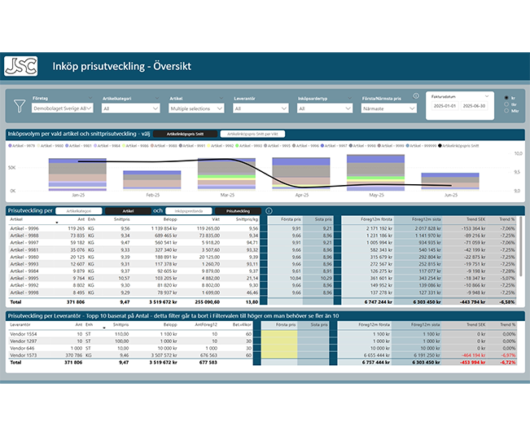Click the May-25 stacked bar
The image size is (530, 436).
[375, 173]
